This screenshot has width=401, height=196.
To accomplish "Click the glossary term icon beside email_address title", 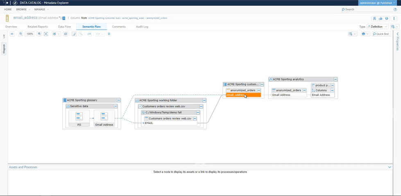I will click(63, 18).
